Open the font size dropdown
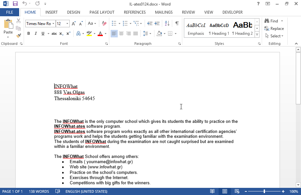301x195 pixels. pos(67,24)
